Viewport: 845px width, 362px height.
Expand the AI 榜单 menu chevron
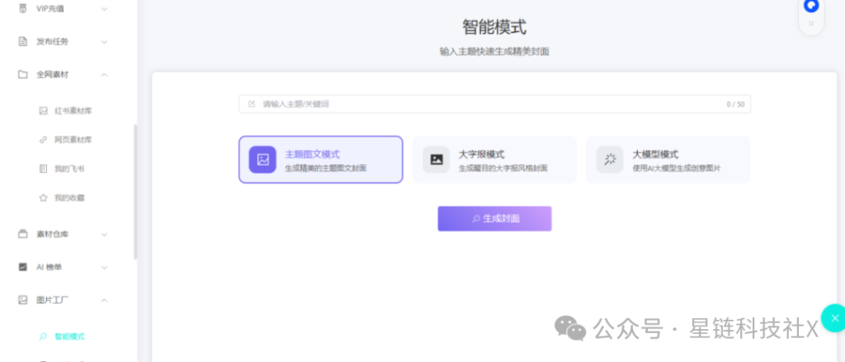point(105,266)
